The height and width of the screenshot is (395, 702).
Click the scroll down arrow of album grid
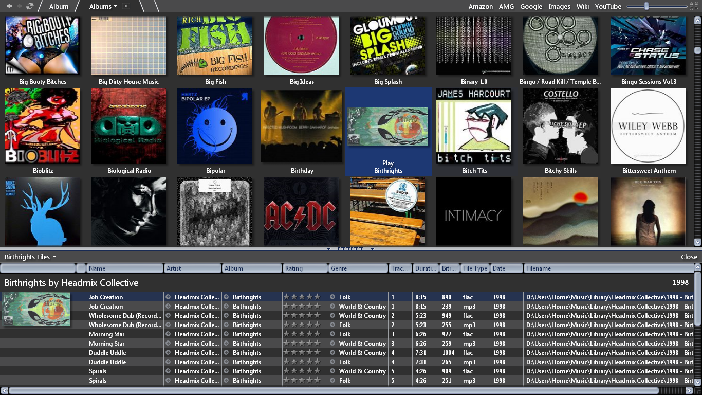697,242
